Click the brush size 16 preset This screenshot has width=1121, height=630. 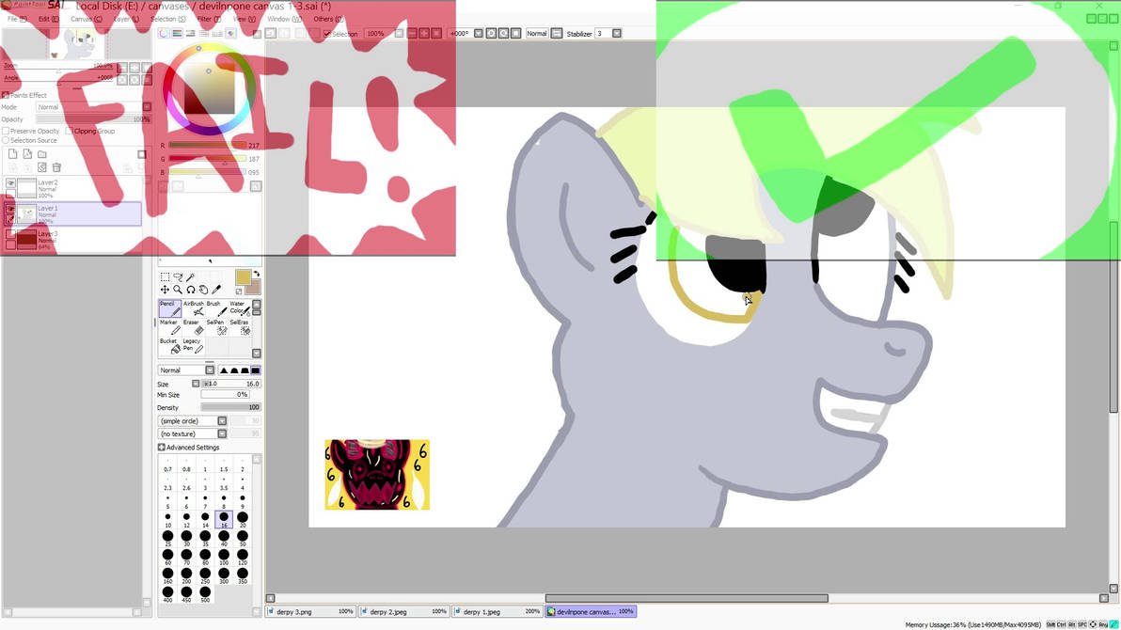click(223, 518)
